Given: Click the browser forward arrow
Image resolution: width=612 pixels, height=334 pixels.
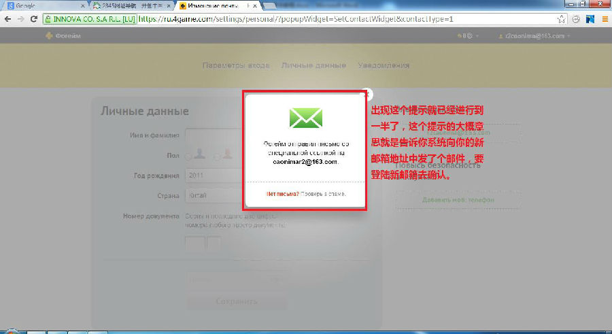Looking at the screenshot, I should tap(20, 19).
